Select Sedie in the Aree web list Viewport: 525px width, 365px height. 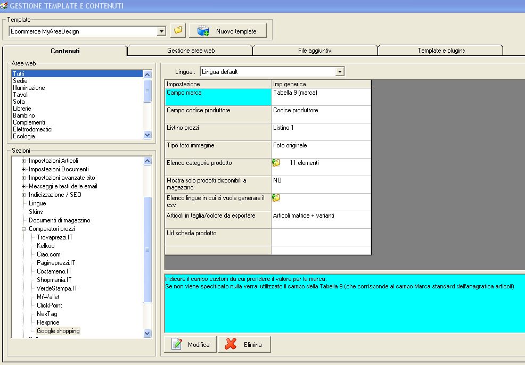pyautogui.click(x=77, y=81)
